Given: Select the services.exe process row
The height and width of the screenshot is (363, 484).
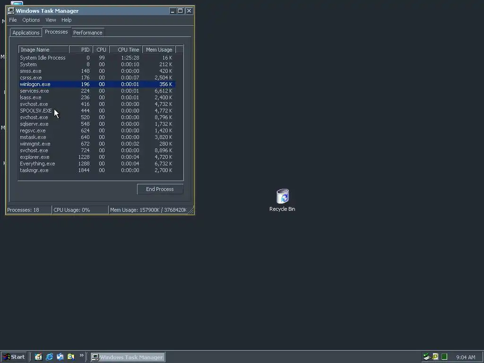Looking at the screenshot, I should pos(97,91).
